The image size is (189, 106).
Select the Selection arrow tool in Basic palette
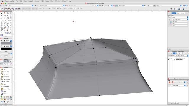pos(1,13)
